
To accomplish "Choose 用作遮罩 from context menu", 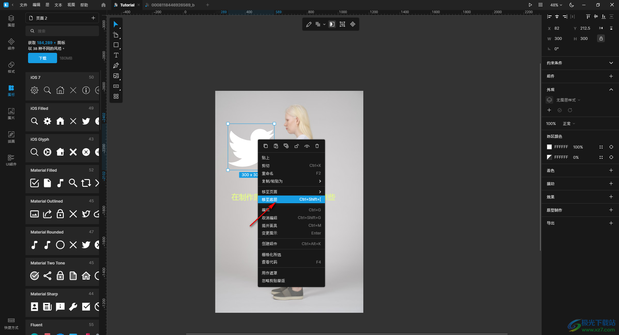I will (291, 273).
